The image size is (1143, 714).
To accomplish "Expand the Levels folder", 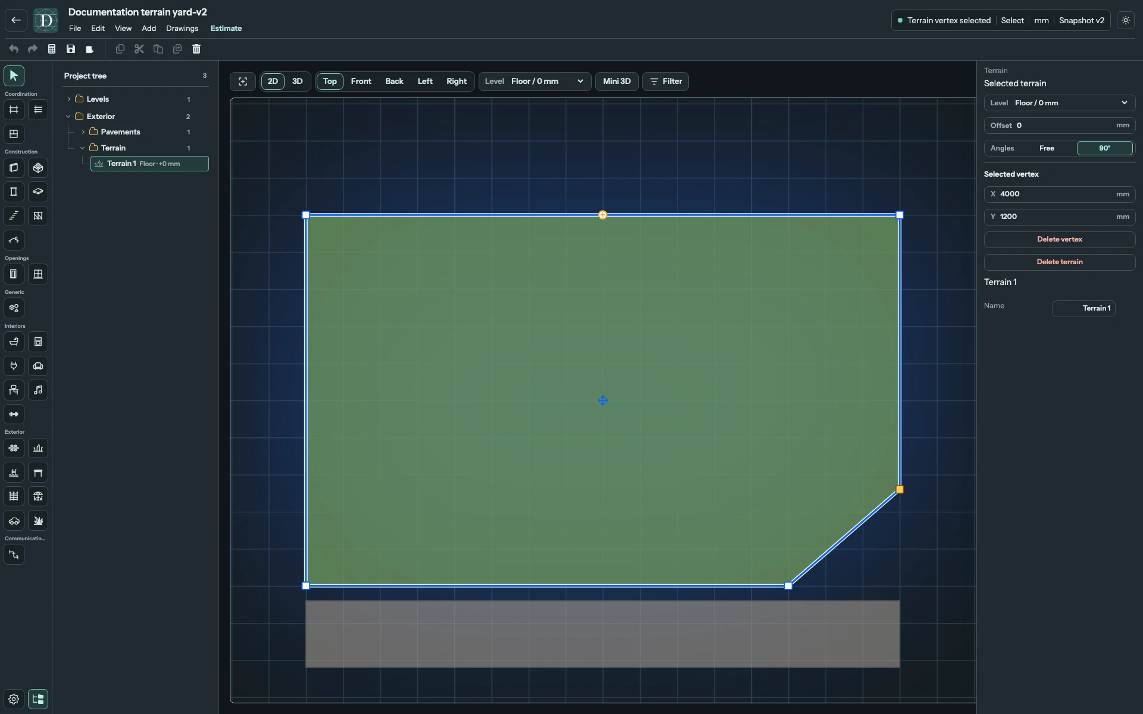I will pos(69,99).
